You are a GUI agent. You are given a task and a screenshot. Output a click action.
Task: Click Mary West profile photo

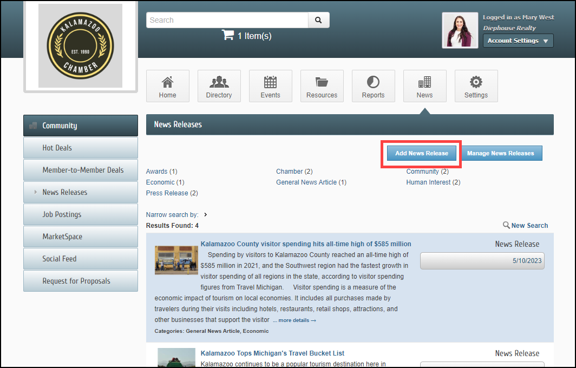460,30
